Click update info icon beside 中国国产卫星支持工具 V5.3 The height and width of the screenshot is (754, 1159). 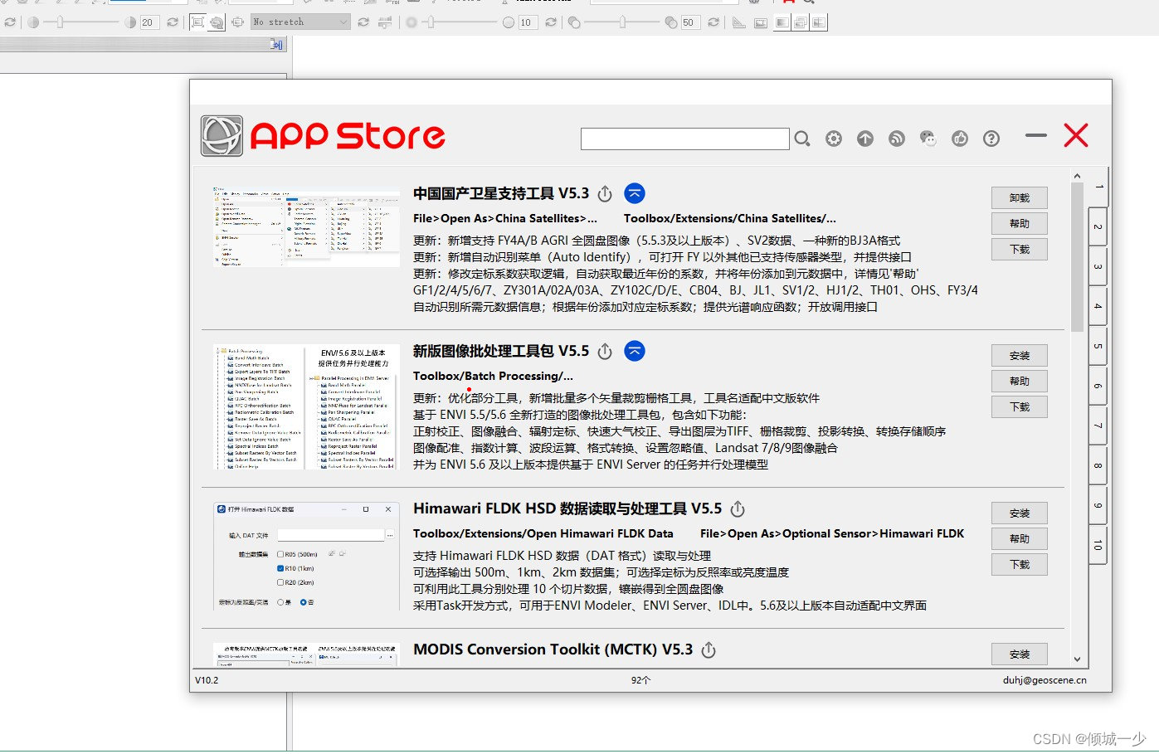605,194
